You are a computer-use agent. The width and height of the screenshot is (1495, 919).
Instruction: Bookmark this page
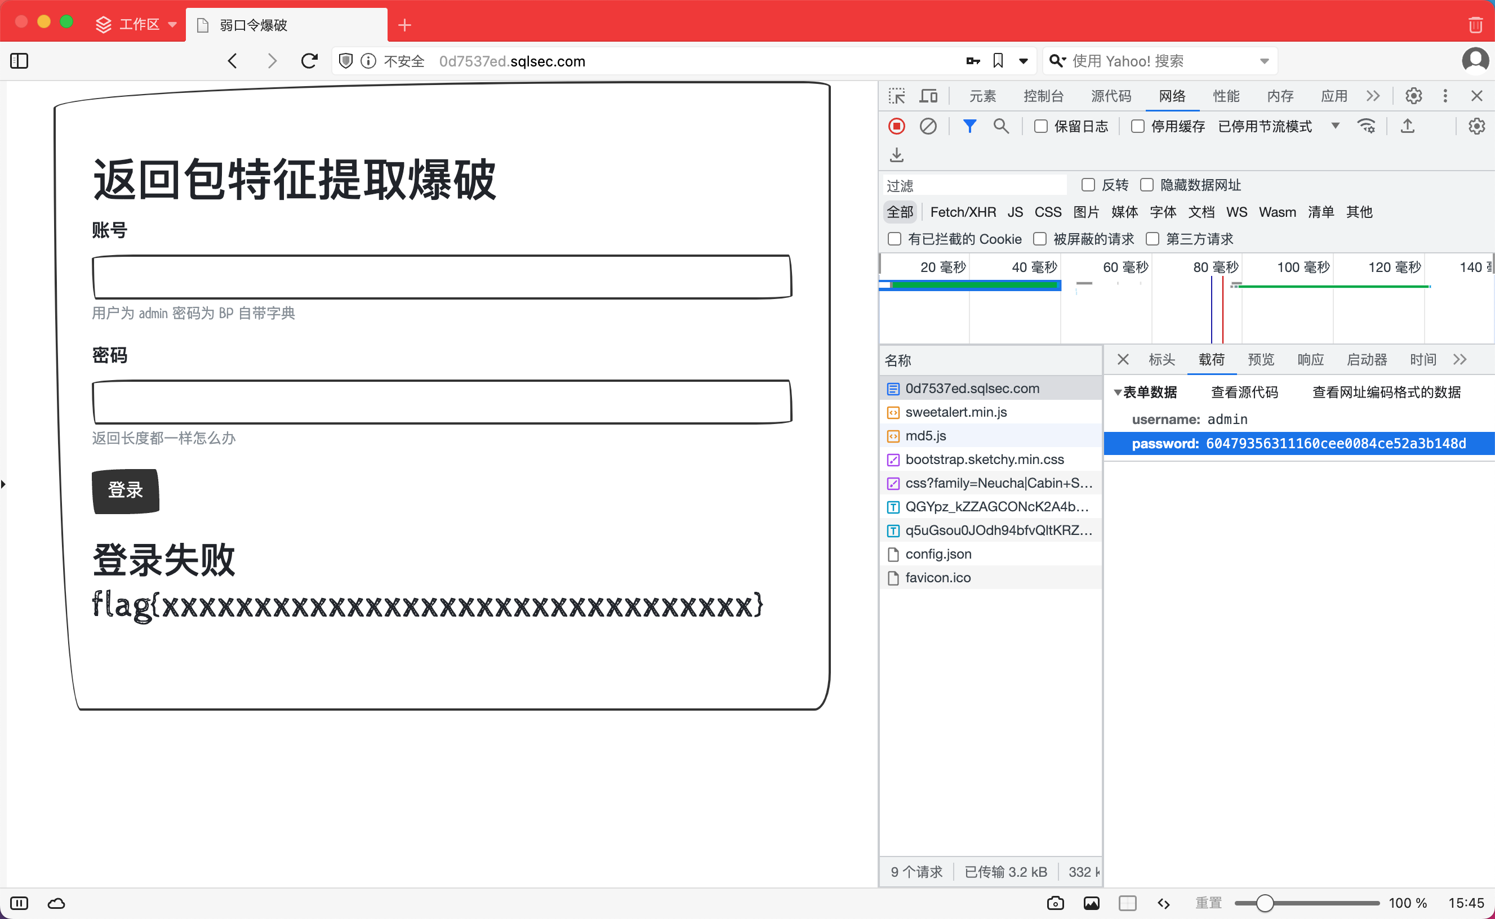pyautogui.click(x=998, y=61)
